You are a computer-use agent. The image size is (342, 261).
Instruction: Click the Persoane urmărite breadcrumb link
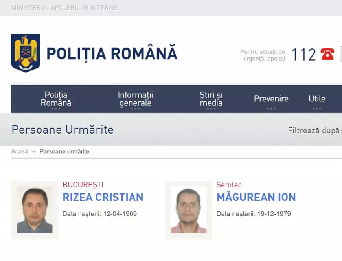tap(65, 151)
